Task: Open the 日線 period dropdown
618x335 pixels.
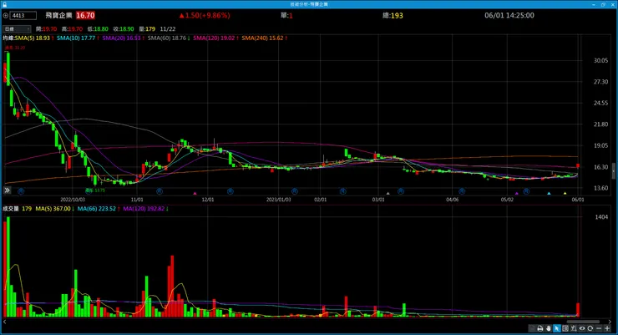Action: (17, 28)
